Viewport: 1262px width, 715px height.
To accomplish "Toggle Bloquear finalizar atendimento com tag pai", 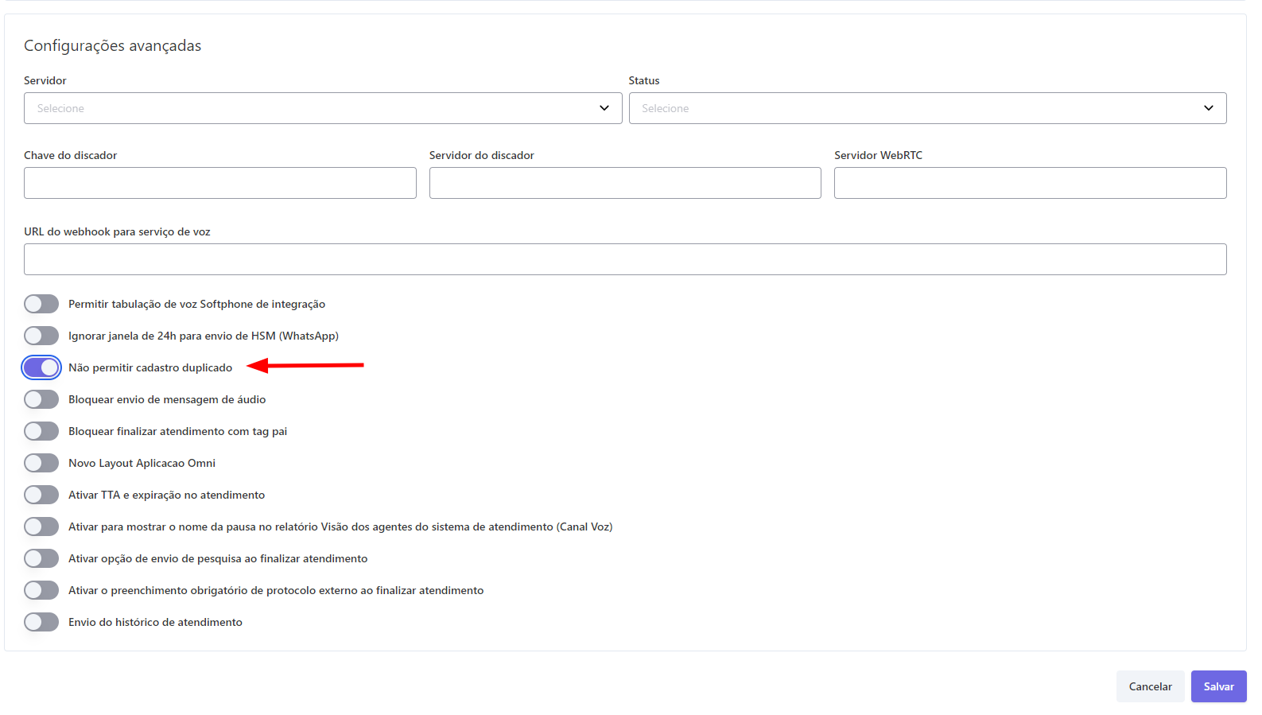I will pyautogui.click(x=41, y=431).
